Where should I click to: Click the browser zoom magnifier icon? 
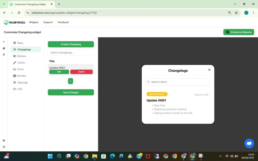230,13
